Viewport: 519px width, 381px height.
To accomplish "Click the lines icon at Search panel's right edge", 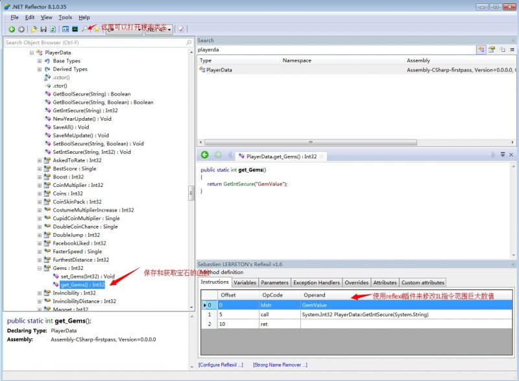I will pos(512,49).
